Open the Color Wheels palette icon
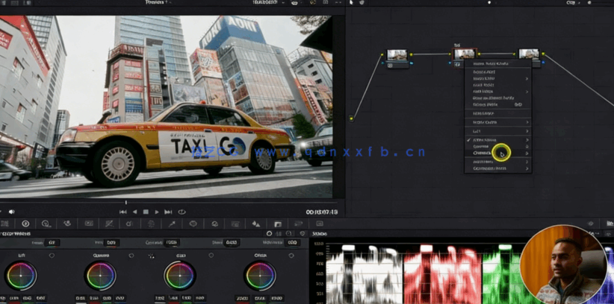The height and width of the screenshot is (304, 614). click(25, 224)
